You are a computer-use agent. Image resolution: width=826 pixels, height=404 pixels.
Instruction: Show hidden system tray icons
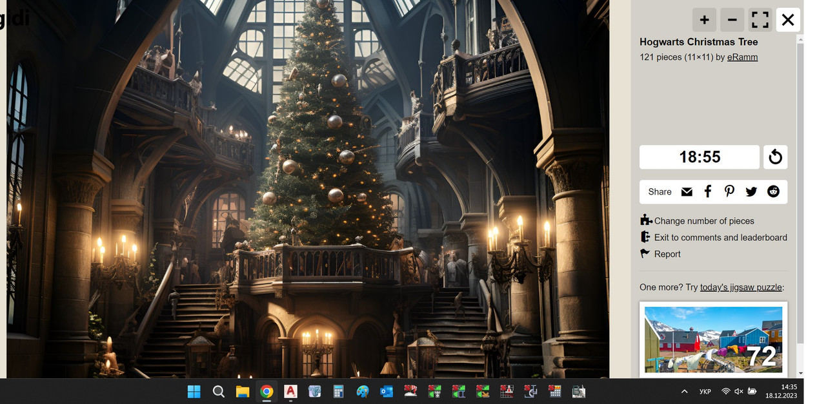[684, 391]
